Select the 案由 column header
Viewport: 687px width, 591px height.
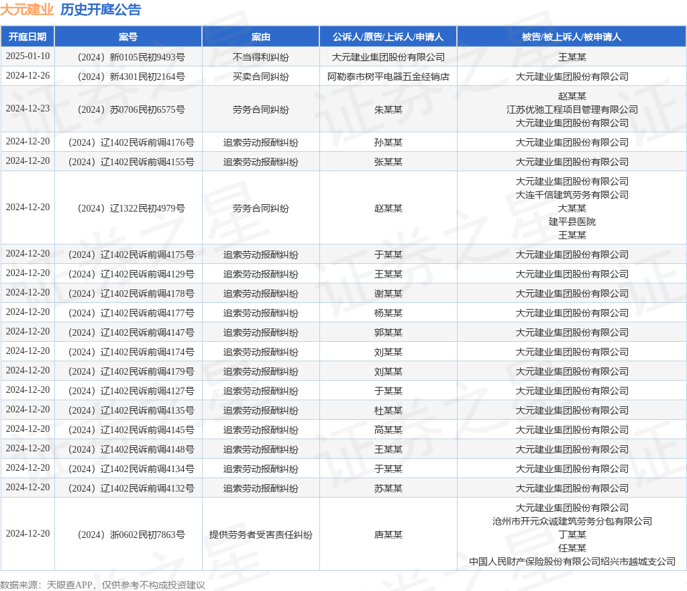coord(261,37)
